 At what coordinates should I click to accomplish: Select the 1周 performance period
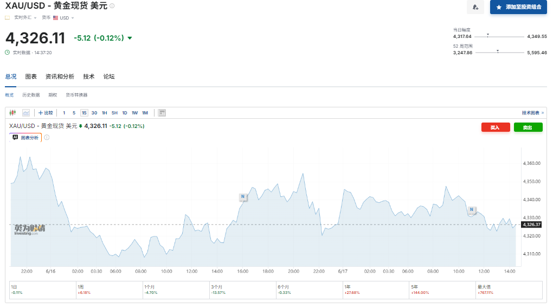tap(110, 290)
